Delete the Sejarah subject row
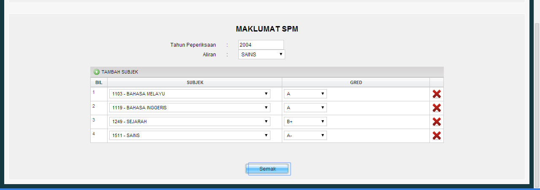 pyautogui.click(x=437, y=122)
